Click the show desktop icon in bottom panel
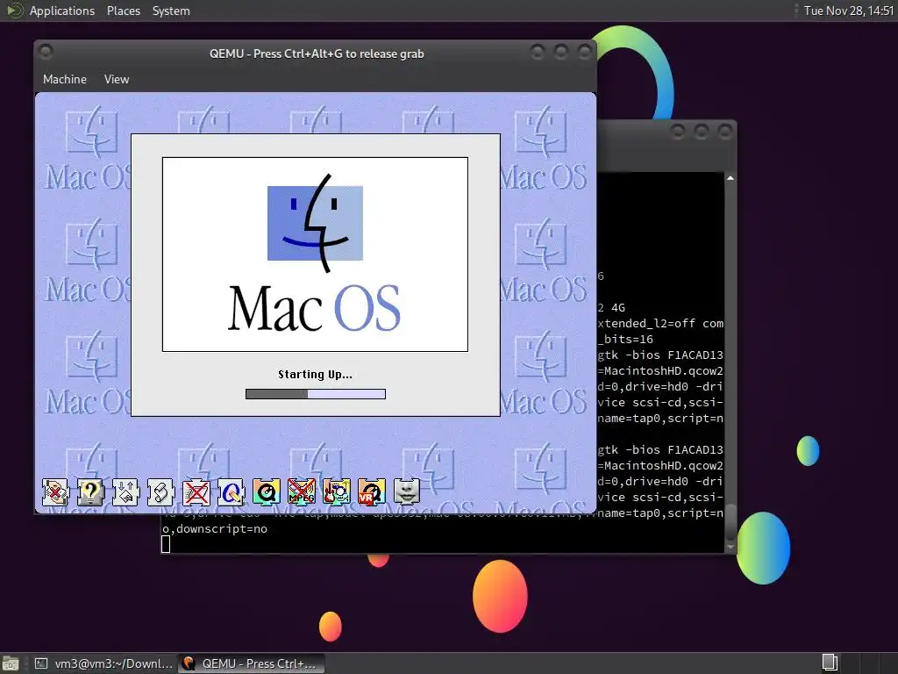The height and width of the screenshot is (674, 898). [x=11, y=663]
